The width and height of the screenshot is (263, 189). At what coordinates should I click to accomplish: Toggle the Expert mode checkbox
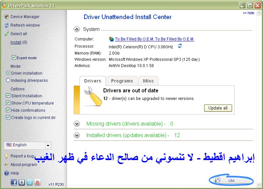tap(14, 58)
